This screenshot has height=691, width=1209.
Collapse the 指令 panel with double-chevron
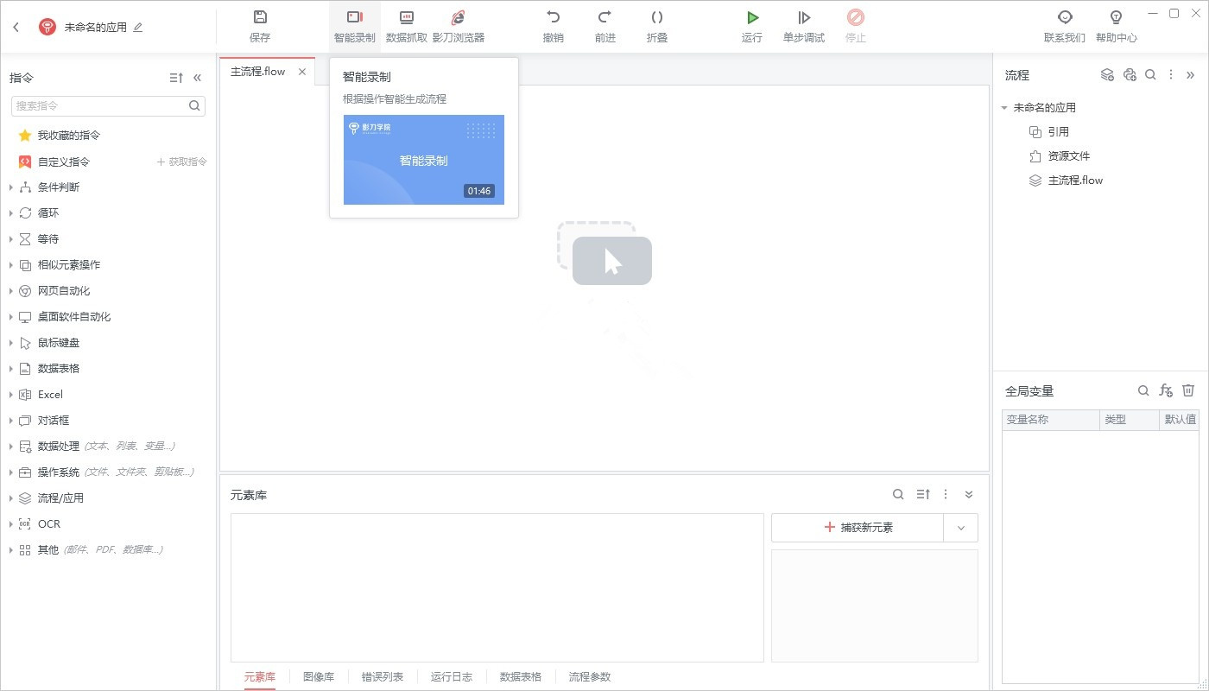point(198,78)
